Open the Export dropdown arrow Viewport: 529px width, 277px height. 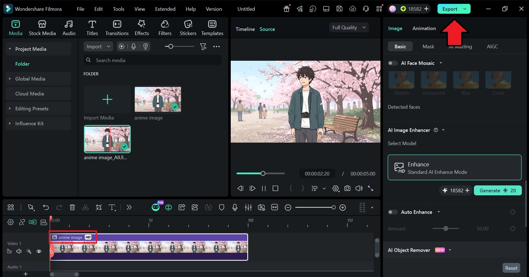(465, 9)
